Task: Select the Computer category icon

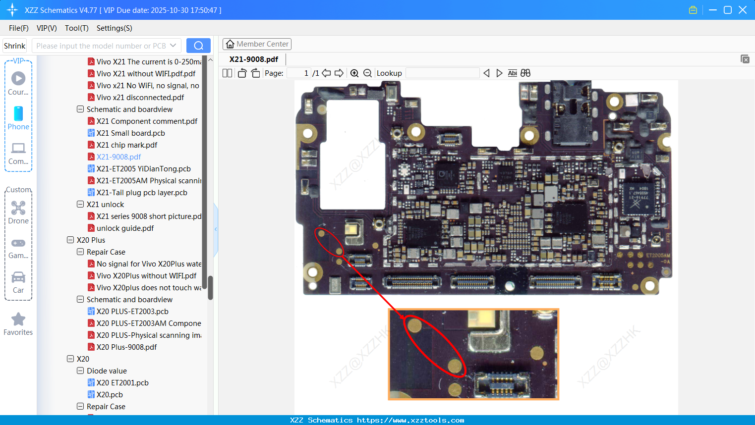Action: (x=18, y=153)
